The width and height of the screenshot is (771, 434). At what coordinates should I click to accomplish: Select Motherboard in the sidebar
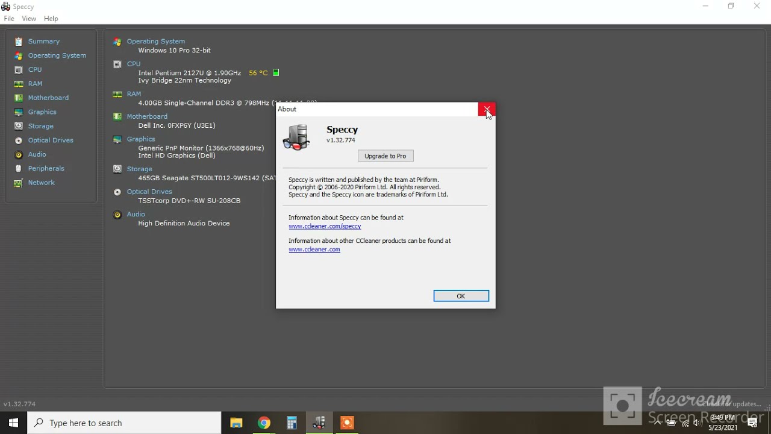click(x=48, y=98)
